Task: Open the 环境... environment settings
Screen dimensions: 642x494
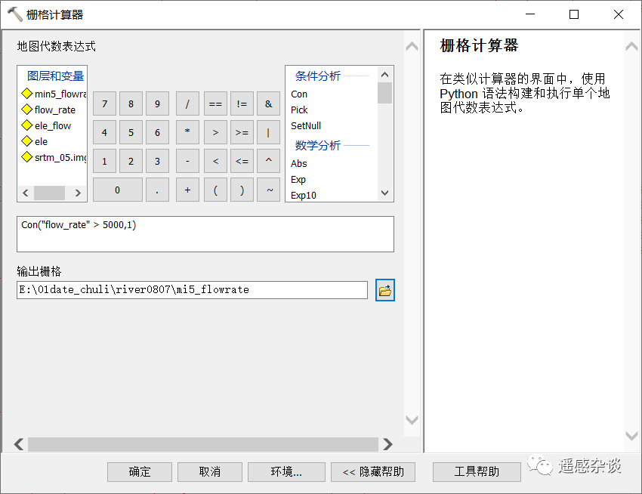Action: 286,472
